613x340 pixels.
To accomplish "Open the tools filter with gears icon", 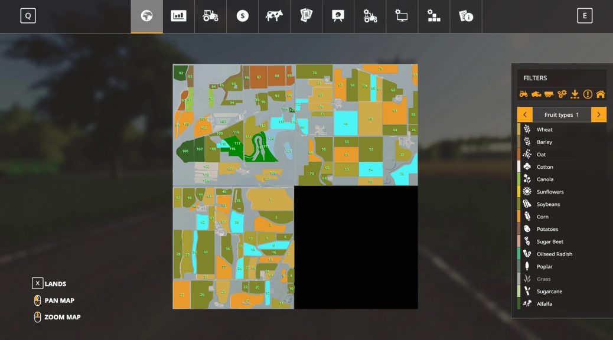I will tap(562, 94).
